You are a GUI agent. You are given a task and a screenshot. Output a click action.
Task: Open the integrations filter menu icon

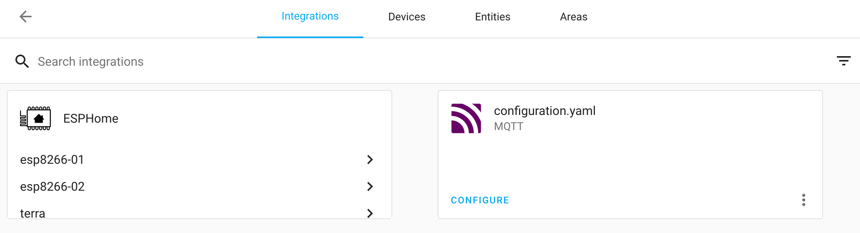point(843,61)
